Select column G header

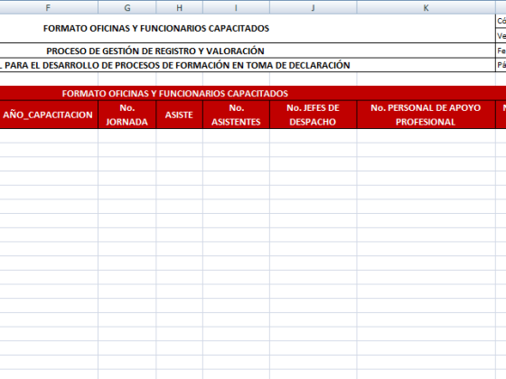[127, 8]
